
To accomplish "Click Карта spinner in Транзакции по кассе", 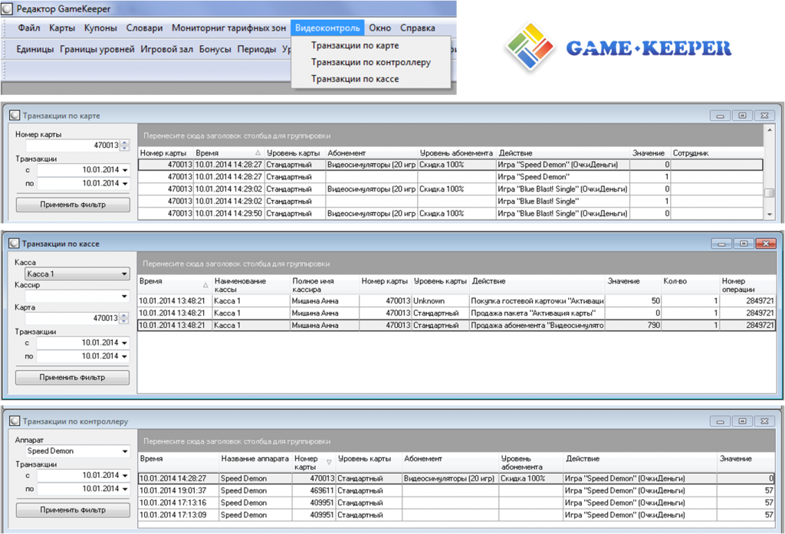I will tap(125, 318).
